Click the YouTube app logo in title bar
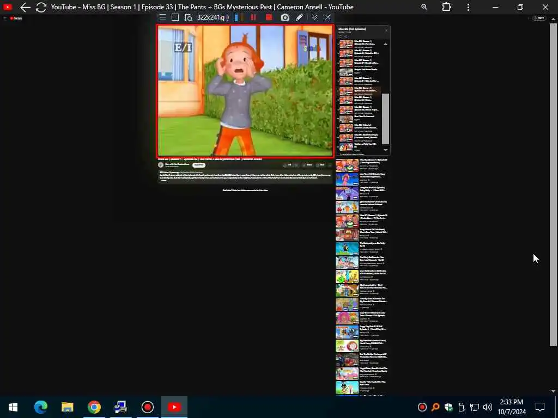The height and width of the screenshot is (418, 558). point(8,7)
